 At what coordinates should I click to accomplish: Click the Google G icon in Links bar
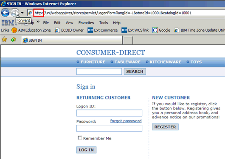pos(155,30)
